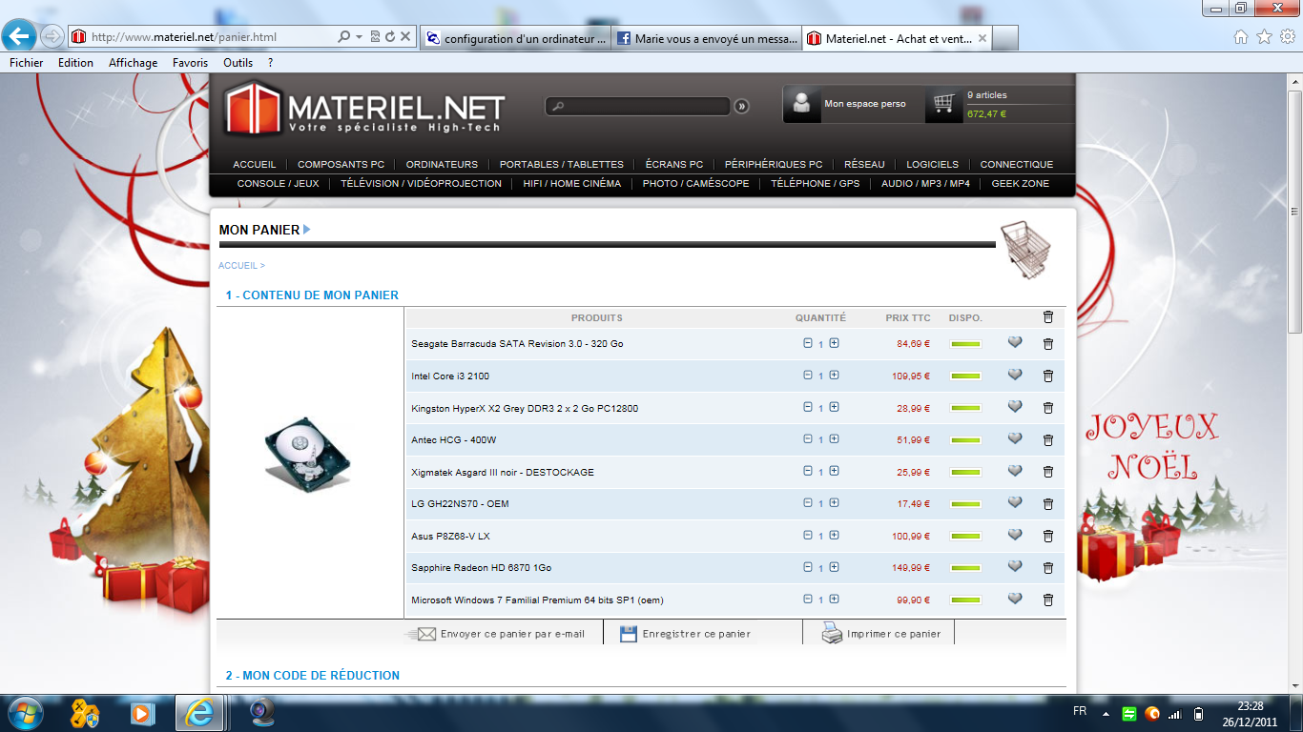Click the printer icon to print cart
The image size is (1303, 732).
pyautogui.click(x=832, y=634)
